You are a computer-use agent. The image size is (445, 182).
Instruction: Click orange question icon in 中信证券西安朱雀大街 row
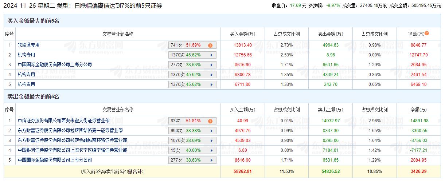(x=210, y=121)
